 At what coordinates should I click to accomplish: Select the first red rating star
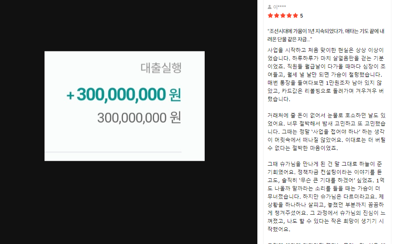click(x=270, y=16)
